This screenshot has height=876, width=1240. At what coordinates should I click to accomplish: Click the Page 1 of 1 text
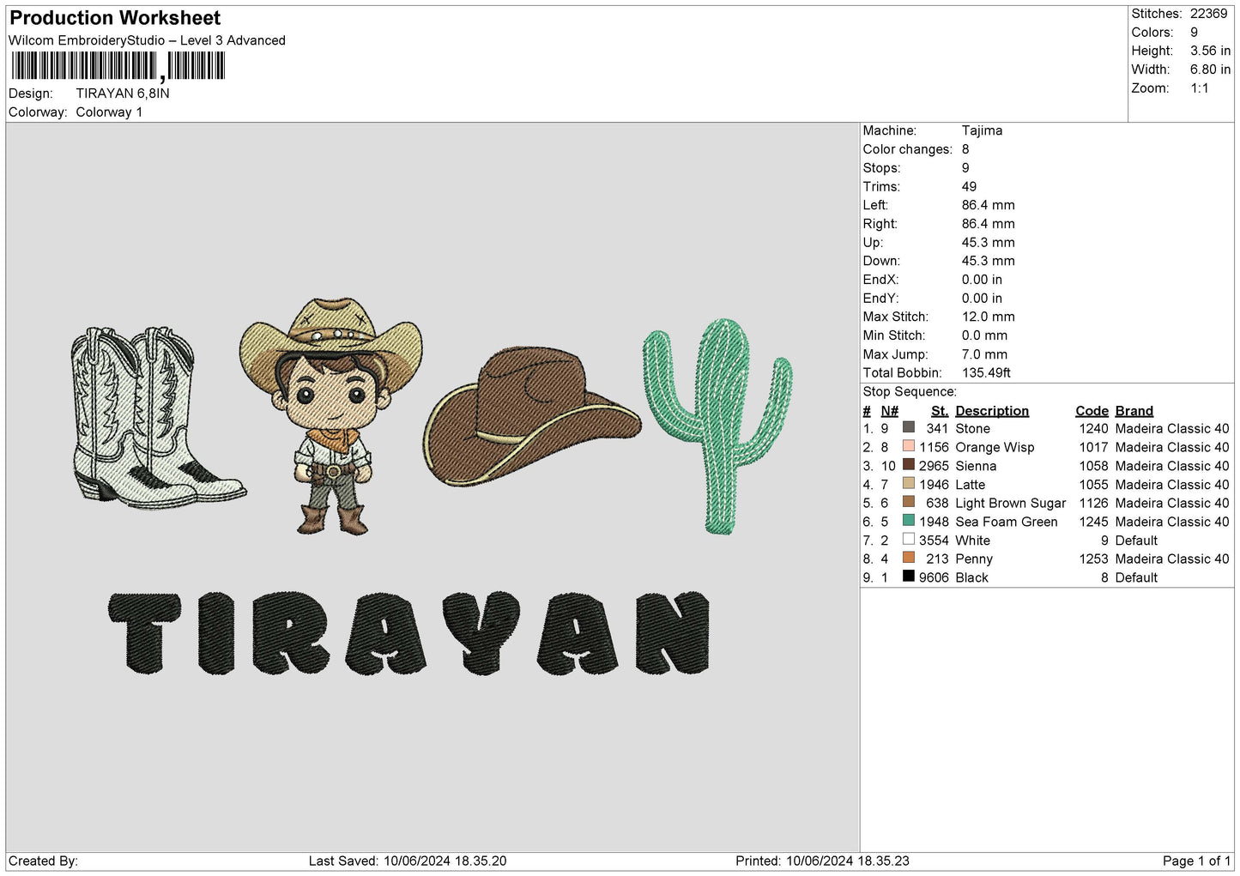(1196, 861)
